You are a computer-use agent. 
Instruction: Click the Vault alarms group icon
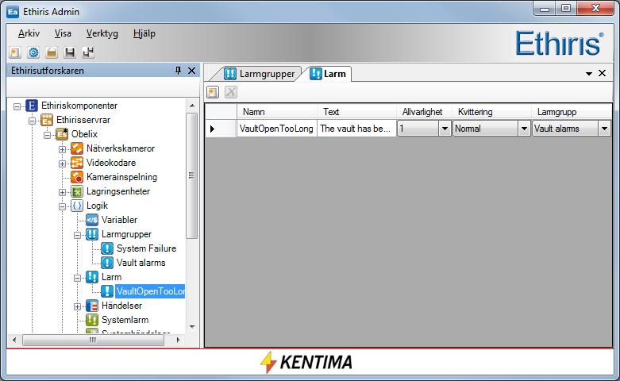coord(106,263)
